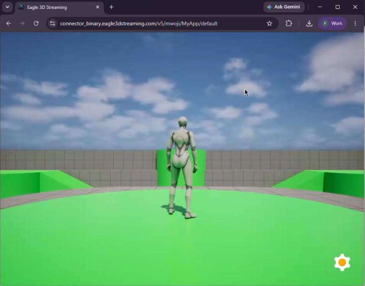This screenshot has width=365, height=286.
Task: Maximize the browser window
Action: click(x=337, y=7)
